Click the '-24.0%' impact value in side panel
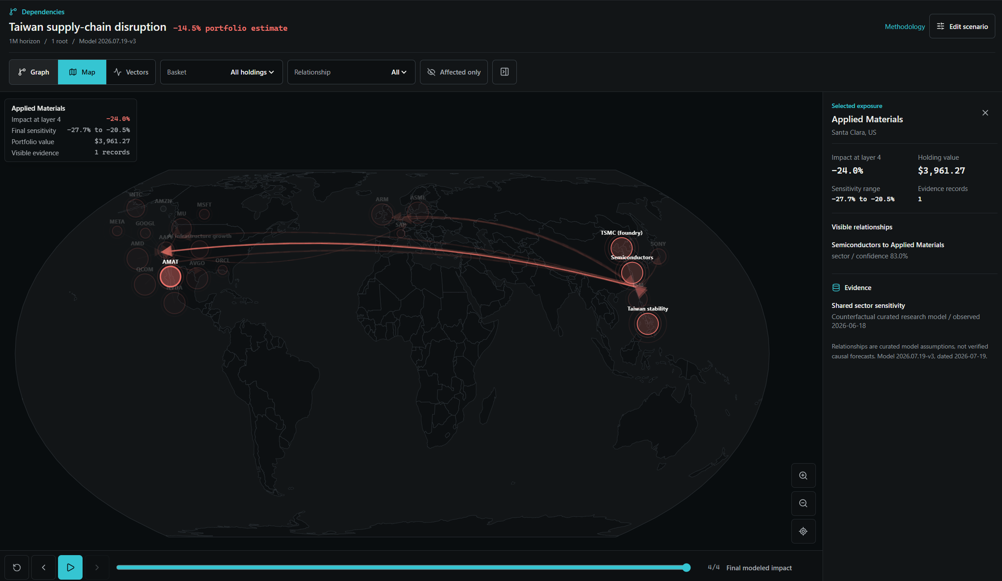The image size is (1002, 581). coord(847,170)
